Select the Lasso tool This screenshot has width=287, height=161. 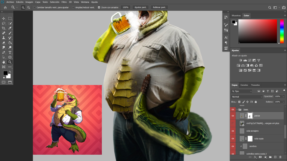click(4, 23)
